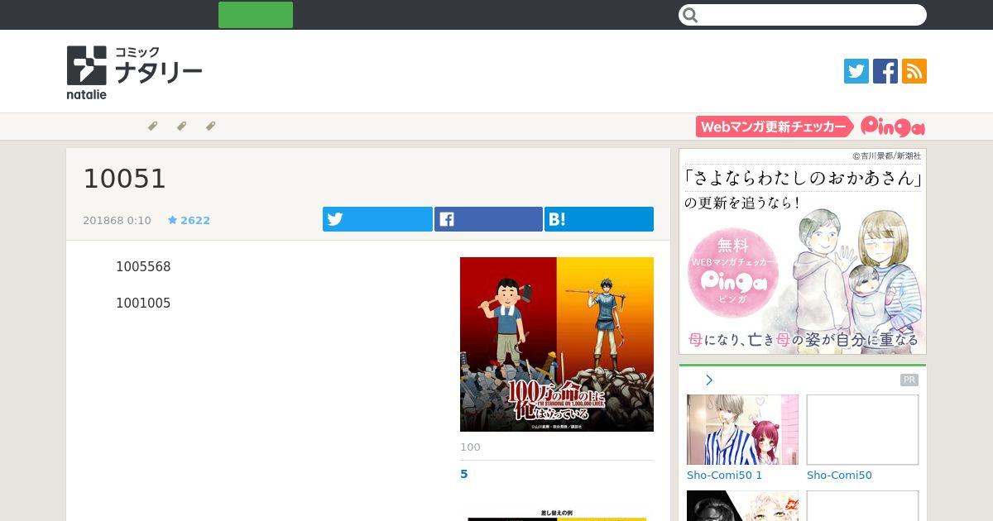The height and width of the screenshot is (521, 993).
Task: Open the Pinga advertisement with family illustration
Action: (x=803, y=251)
